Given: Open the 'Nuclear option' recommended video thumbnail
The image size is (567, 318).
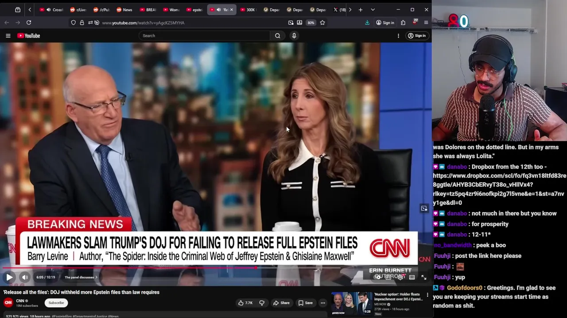Looking at the screenshot, I should pyautogui.click(x=352, y=304).
